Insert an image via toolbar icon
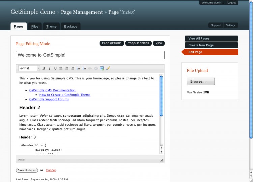The image size is (253, 182). tap(102, 68)
